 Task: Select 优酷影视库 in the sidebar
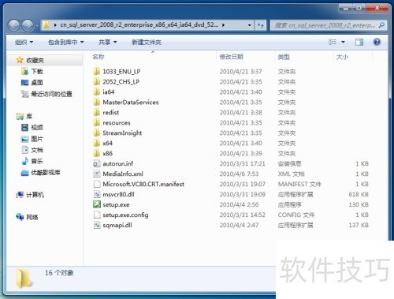coord(46,173)
